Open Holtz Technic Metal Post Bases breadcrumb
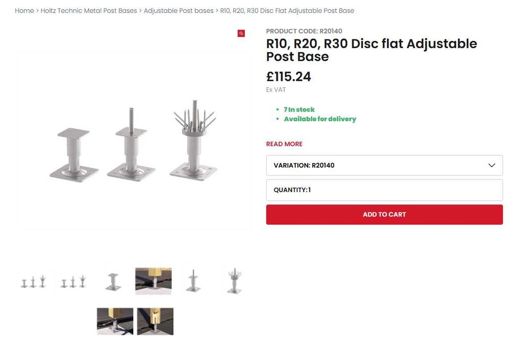Viewport: 511px width, 349px height. (x=89, y=11)
